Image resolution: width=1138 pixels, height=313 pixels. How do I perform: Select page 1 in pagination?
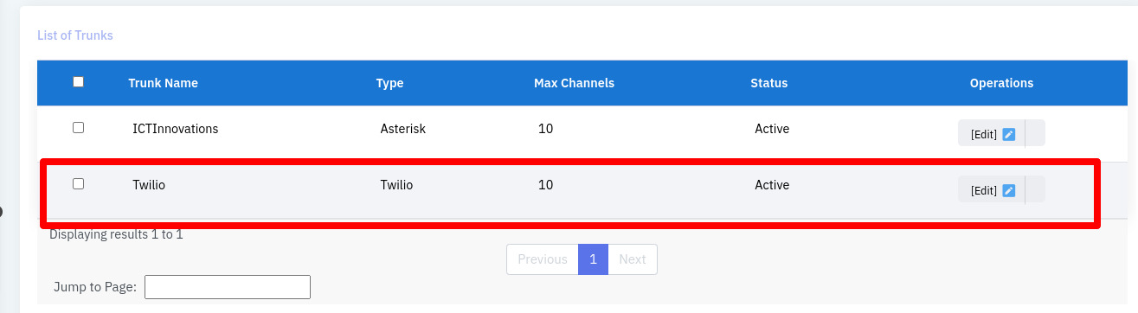[594, 259]
